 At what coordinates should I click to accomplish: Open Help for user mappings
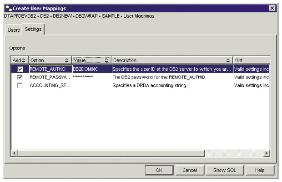(x=260, y=170)
